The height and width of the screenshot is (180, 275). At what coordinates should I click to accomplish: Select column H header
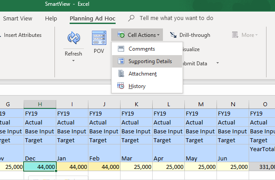pos(40,104)
